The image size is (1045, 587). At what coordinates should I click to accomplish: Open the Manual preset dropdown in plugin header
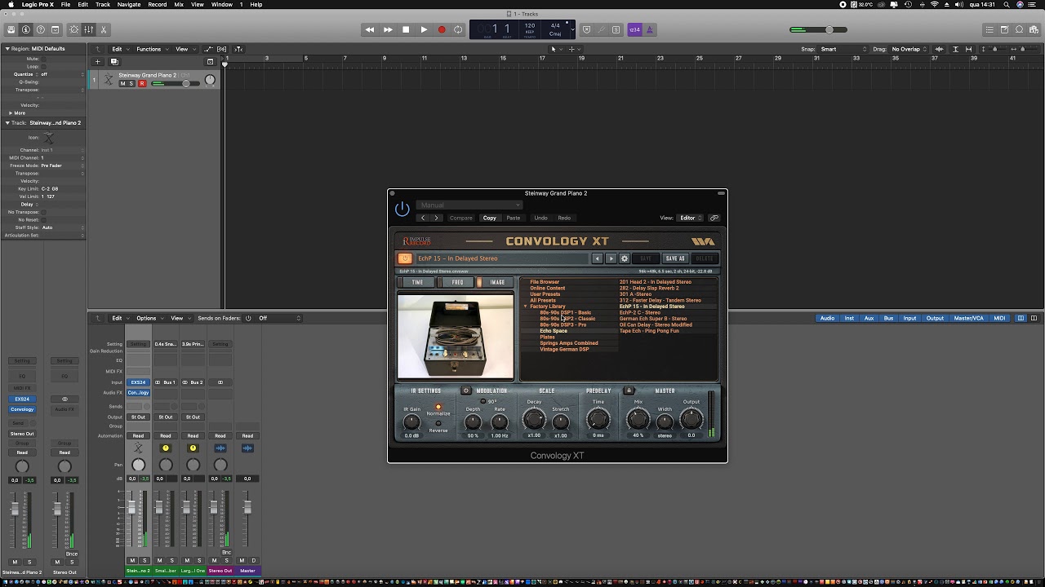click(469, 205)
